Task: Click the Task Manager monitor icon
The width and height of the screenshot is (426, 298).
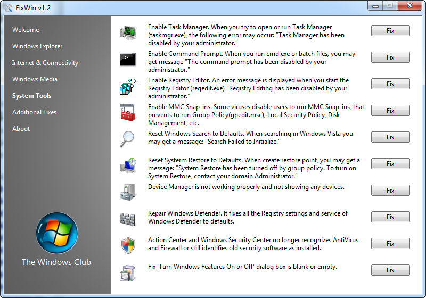Action: pos(128,33)
